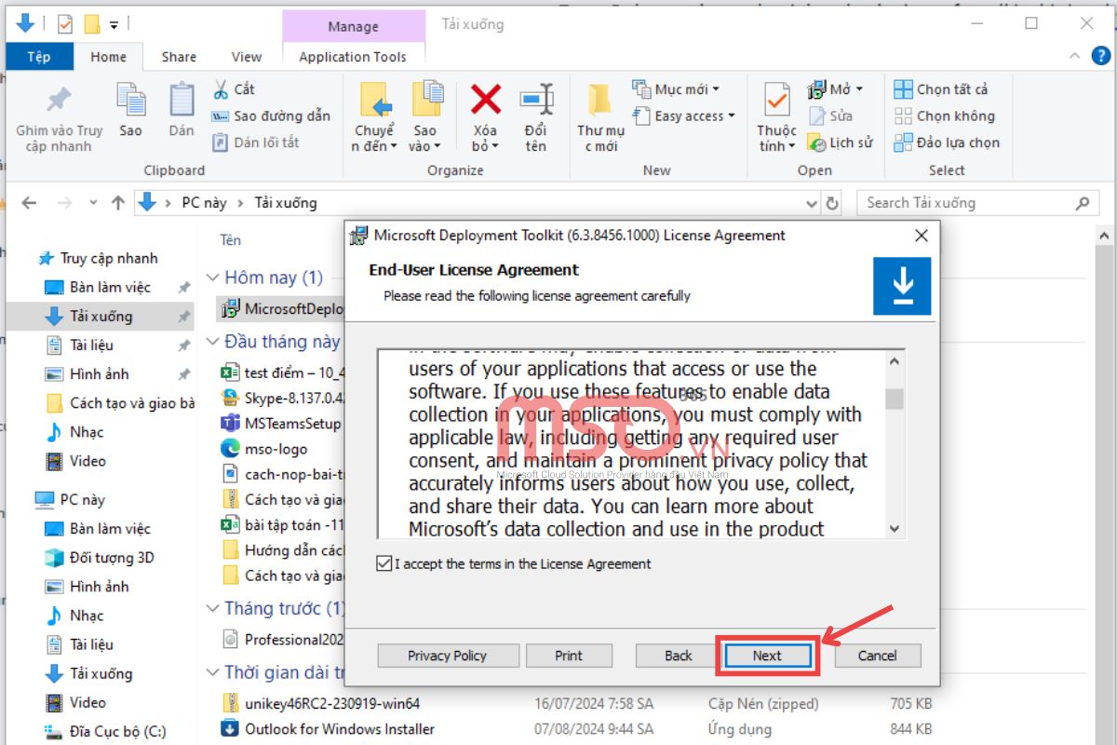Collapse the Tháng trước group
The image size is (1117, 745).
[213, 608]
